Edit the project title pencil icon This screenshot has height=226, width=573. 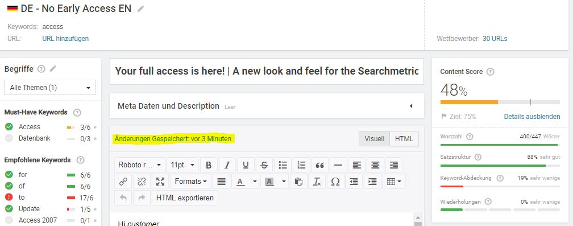tap(141, 9)
